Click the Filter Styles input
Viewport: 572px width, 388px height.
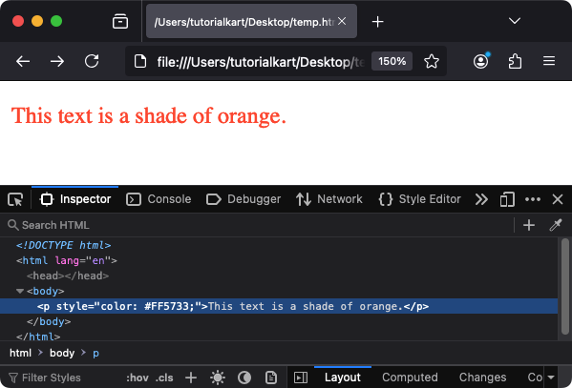[62, 378]
